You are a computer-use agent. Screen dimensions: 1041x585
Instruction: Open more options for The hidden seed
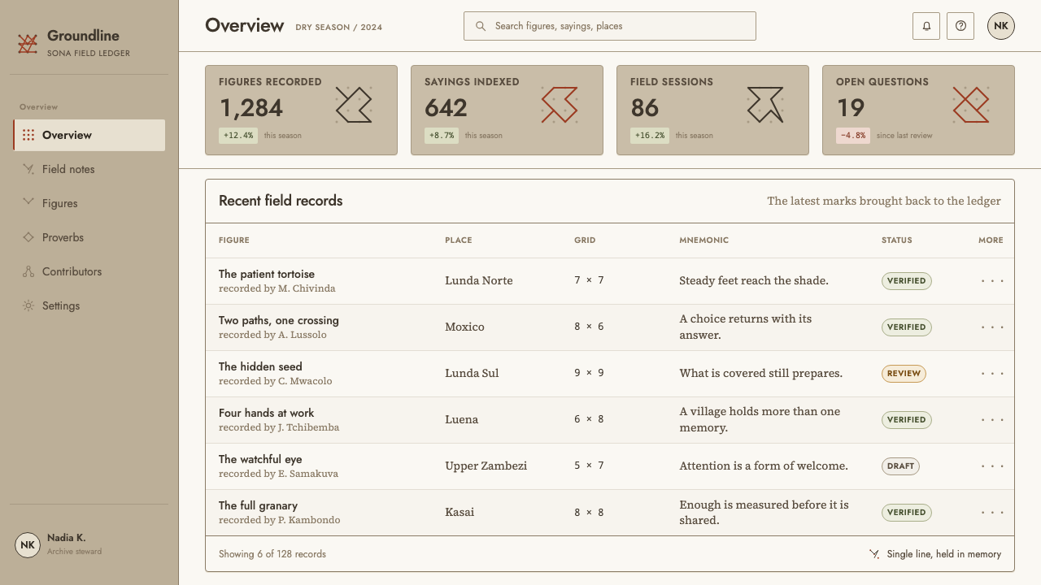pos(992,374)
